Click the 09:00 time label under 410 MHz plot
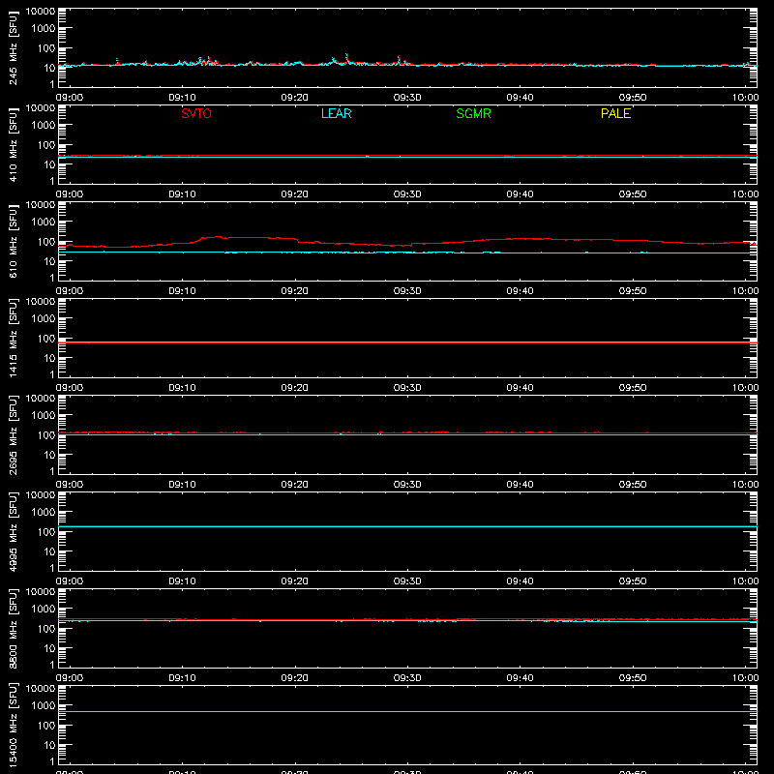 [70, 194]
